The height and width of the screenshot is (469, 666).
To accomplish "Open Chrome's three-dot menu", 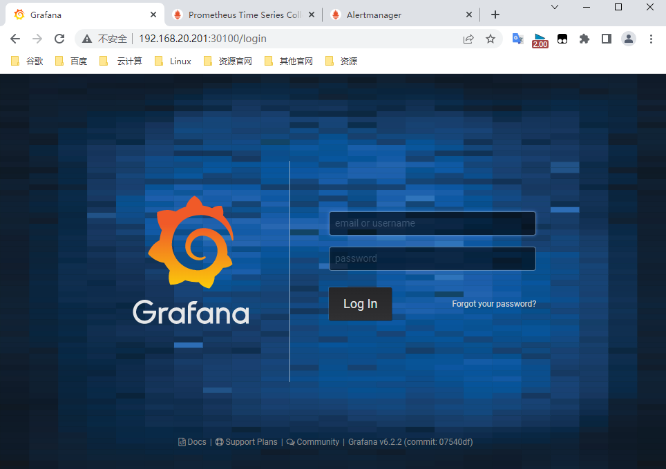I will [651, 39].
